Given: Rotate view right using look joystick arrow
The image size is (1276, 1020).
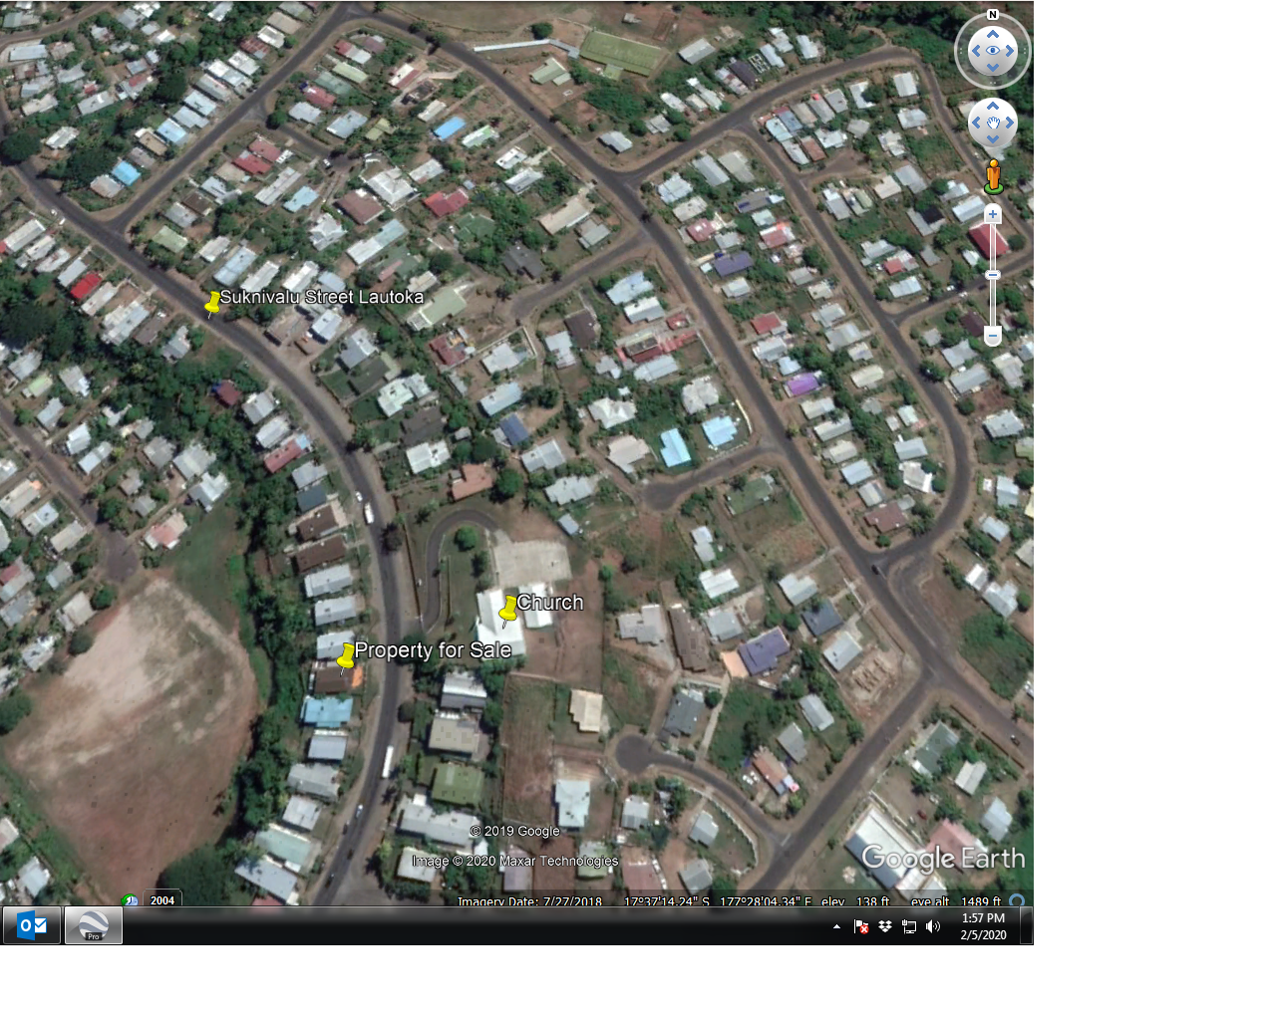Looking at the screenshot, I should pos(1011,51).
